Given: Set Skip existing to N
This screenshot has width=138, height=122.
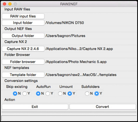Looking at the screenshot, I should [15, 93].
